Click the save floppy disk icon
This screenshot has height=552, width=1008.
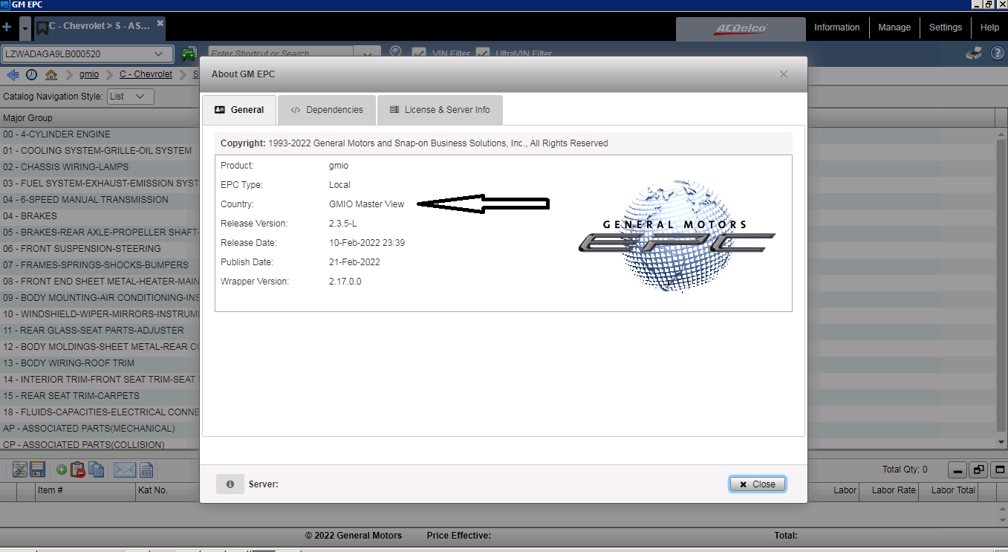click(38, 470)
